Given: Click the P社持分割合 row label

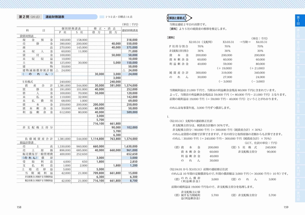Looking at the screenshot, I should [x=179, y=47].
